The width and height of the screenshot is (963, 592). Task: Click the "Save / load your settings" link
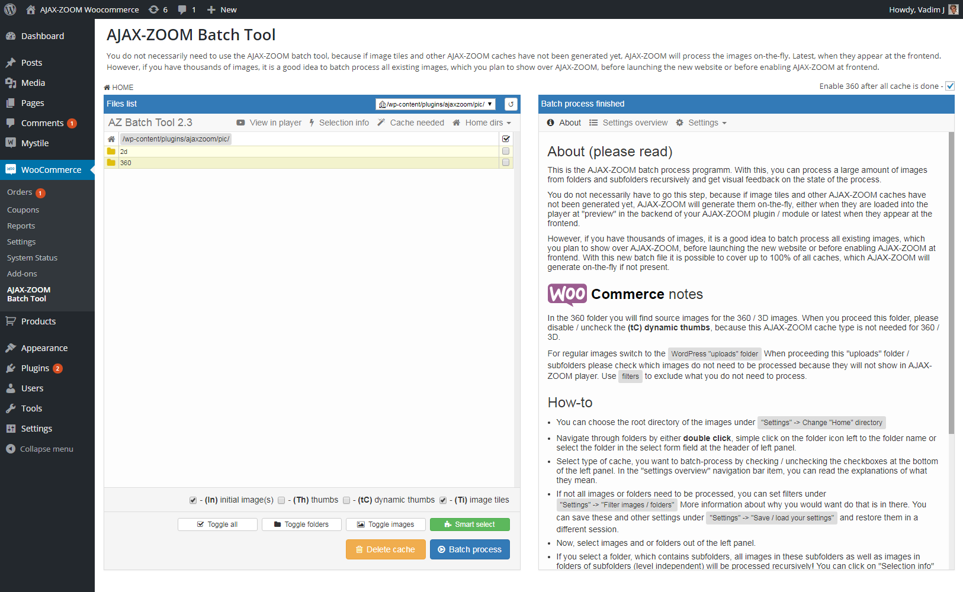pos(772,518)
